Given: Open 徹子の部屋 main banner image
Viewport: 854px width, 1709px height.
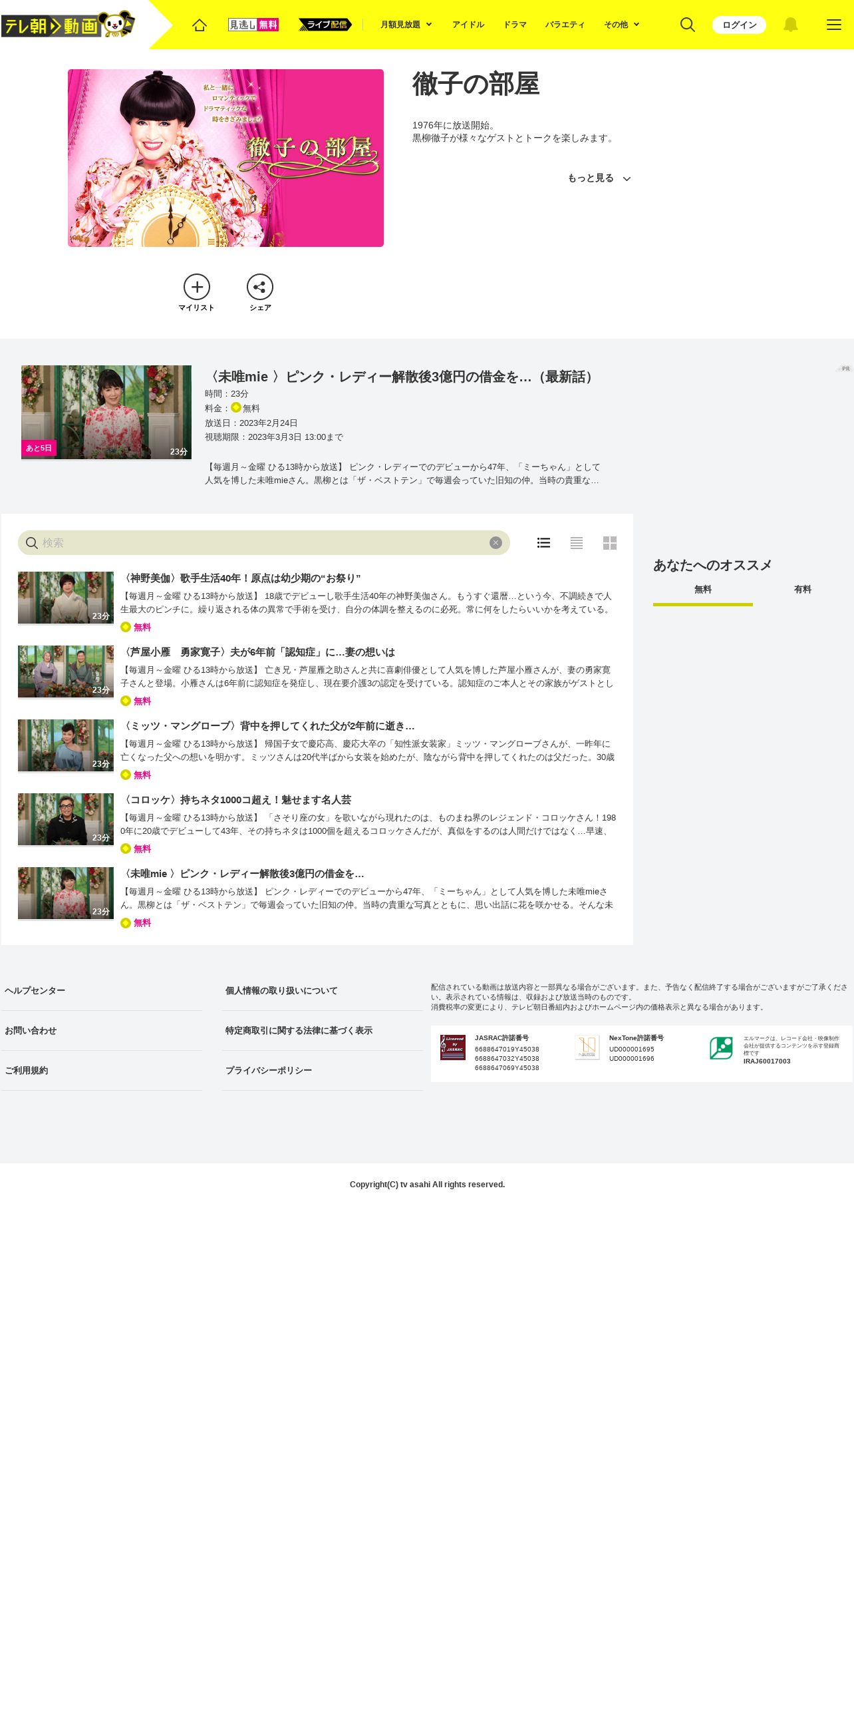Looking at the screenshot, I should pyautogui.click(x=225, y=158).
